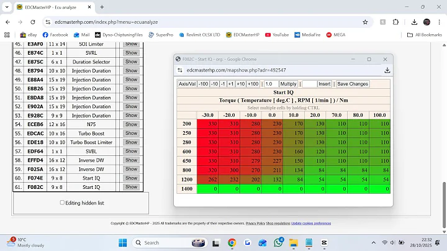
Task: Show the F082C Start IQ map
Action: click(x=132, y=187)
